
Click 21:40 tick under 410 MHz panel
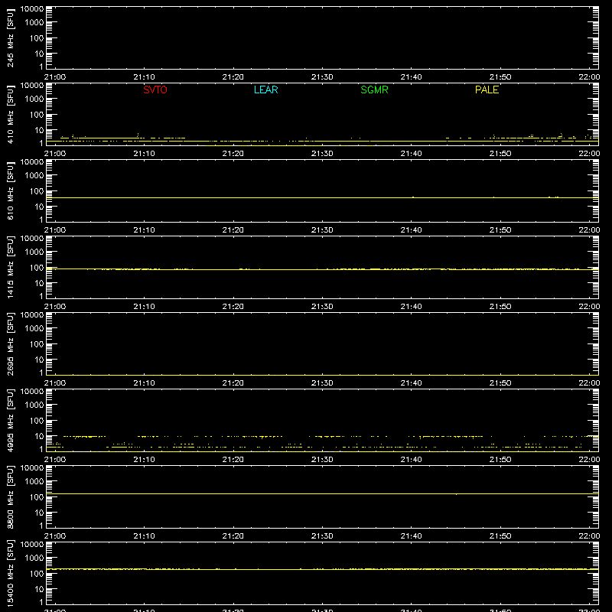pyautogui.click(x=411, y=154)
